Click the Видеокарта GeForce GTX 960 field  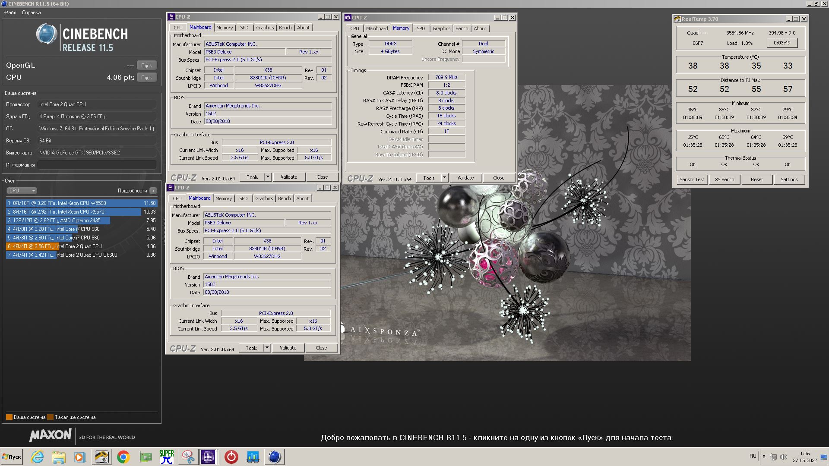pos(97,153)
